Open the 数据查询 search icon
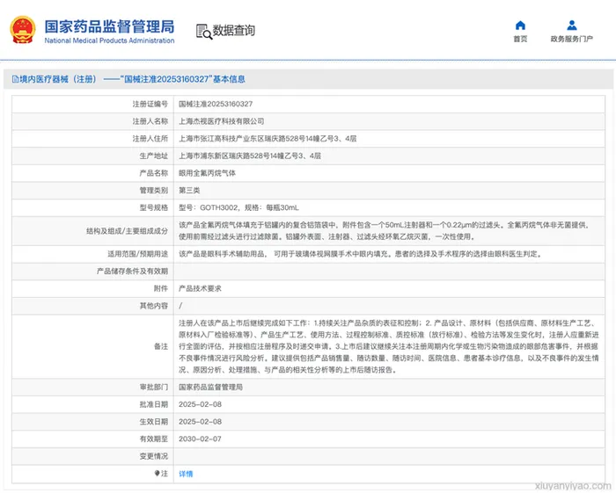Viewport: 616px width, 493px height. [204, 32]
